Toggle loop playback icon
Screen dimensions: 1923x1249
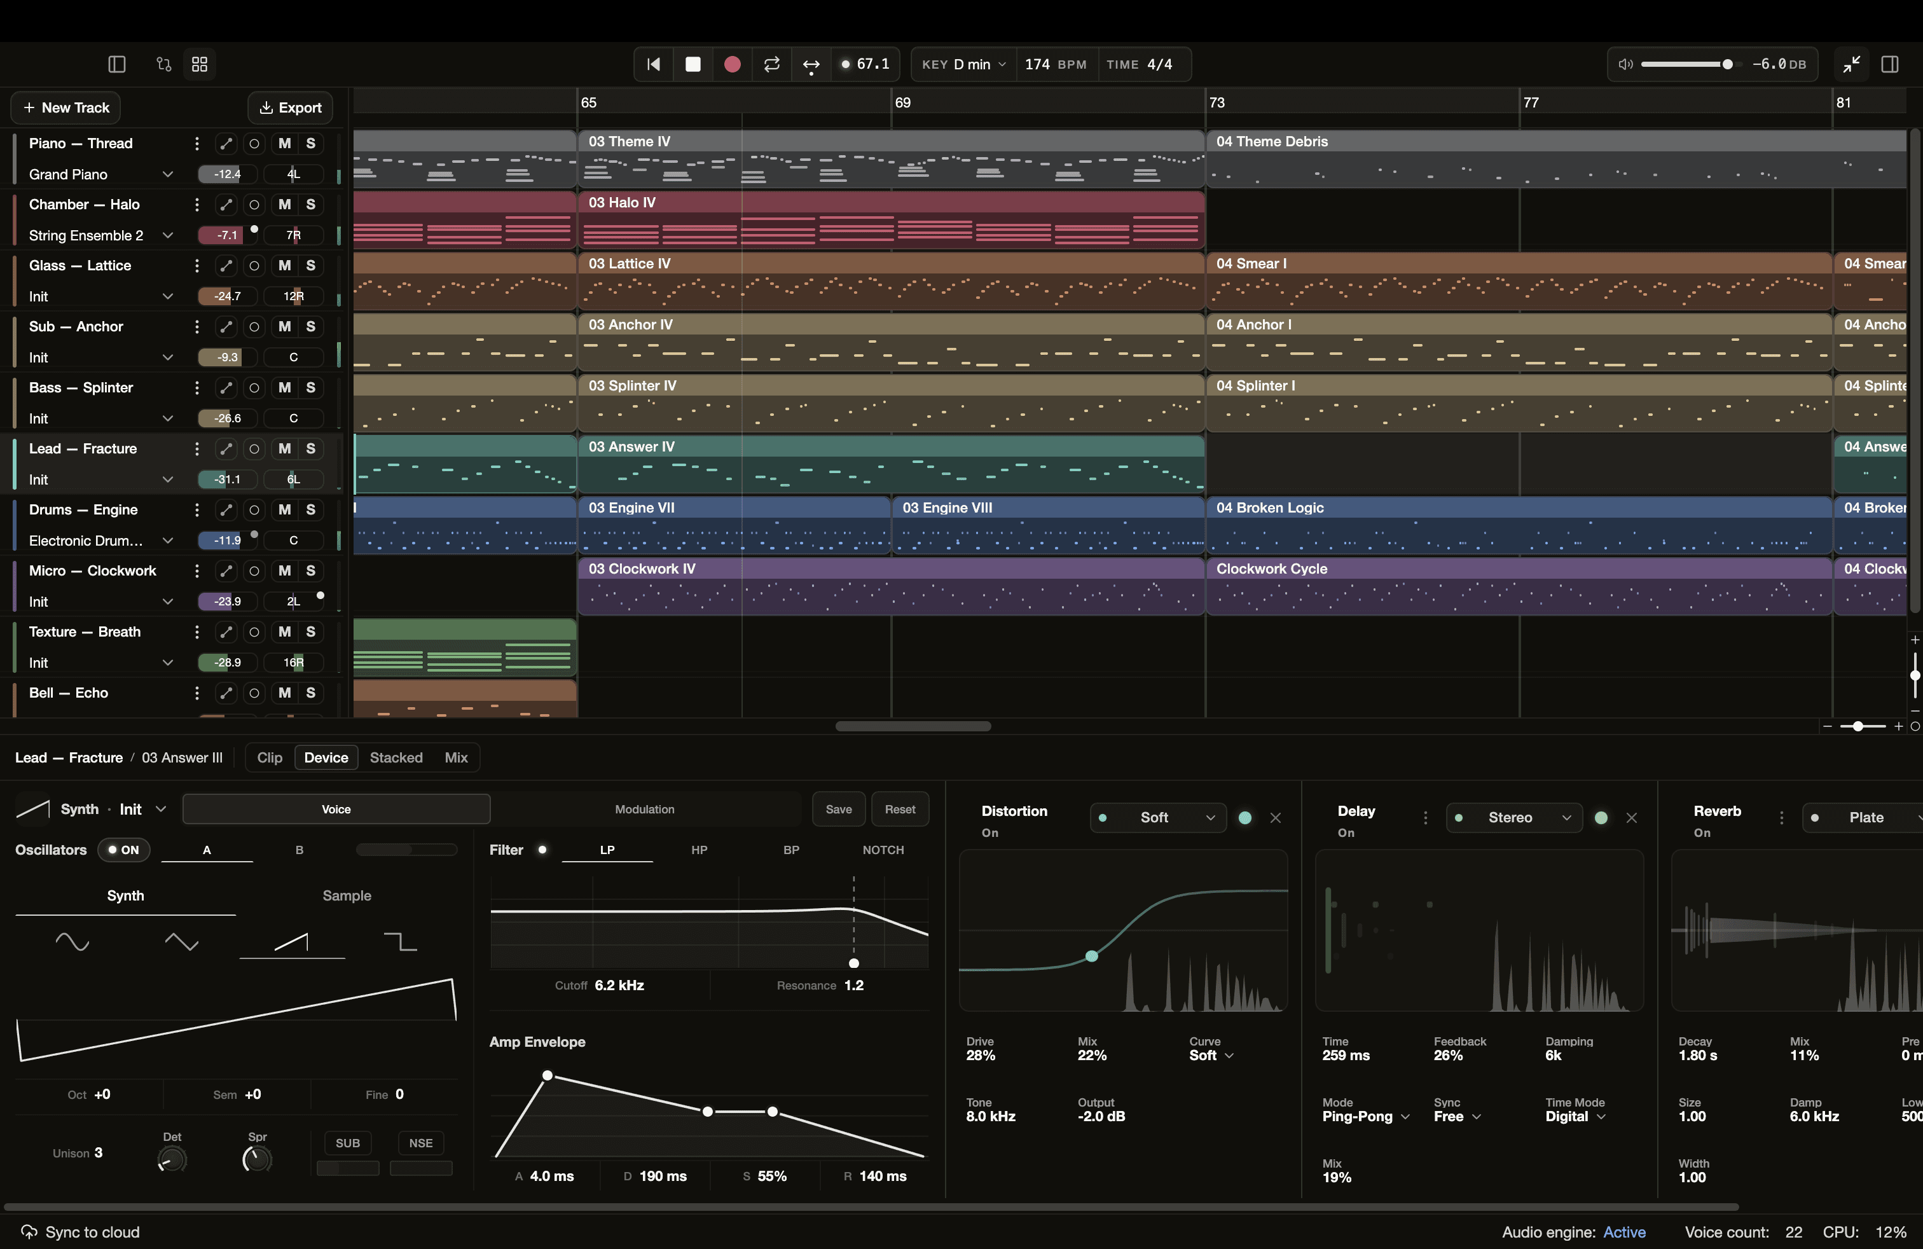click(x=771, y=64)
